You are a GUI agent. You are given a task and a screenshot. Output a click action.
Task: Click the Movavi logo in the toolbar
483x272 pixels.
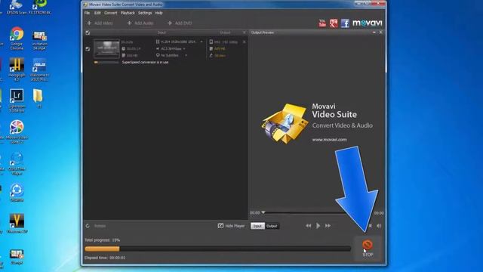coord(368,23)
